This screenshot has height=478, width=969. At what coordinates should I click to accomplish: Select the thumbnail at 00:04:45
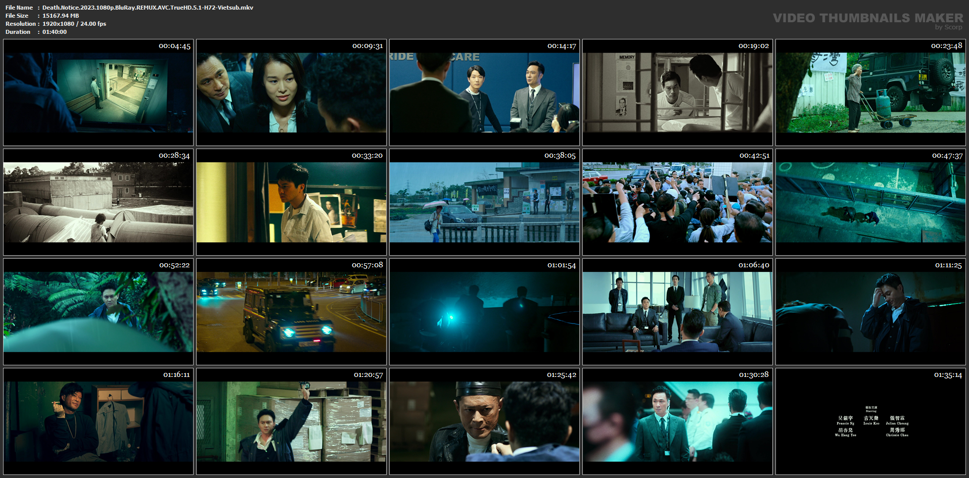pos(98,92)
